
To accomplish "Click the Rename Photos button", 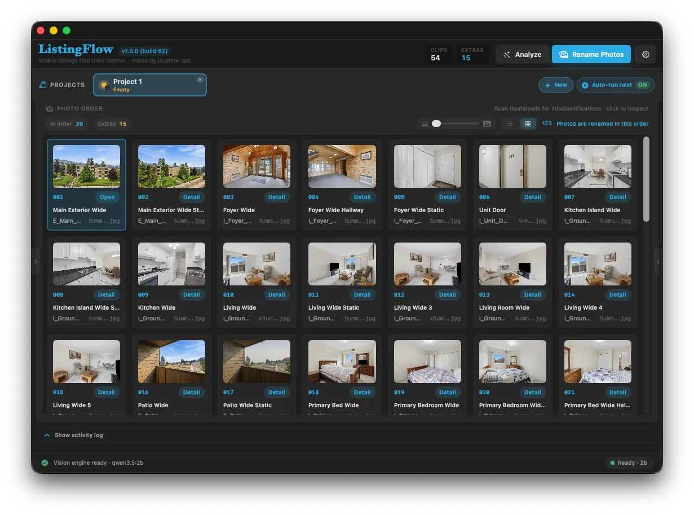I will tap(591, 54).
